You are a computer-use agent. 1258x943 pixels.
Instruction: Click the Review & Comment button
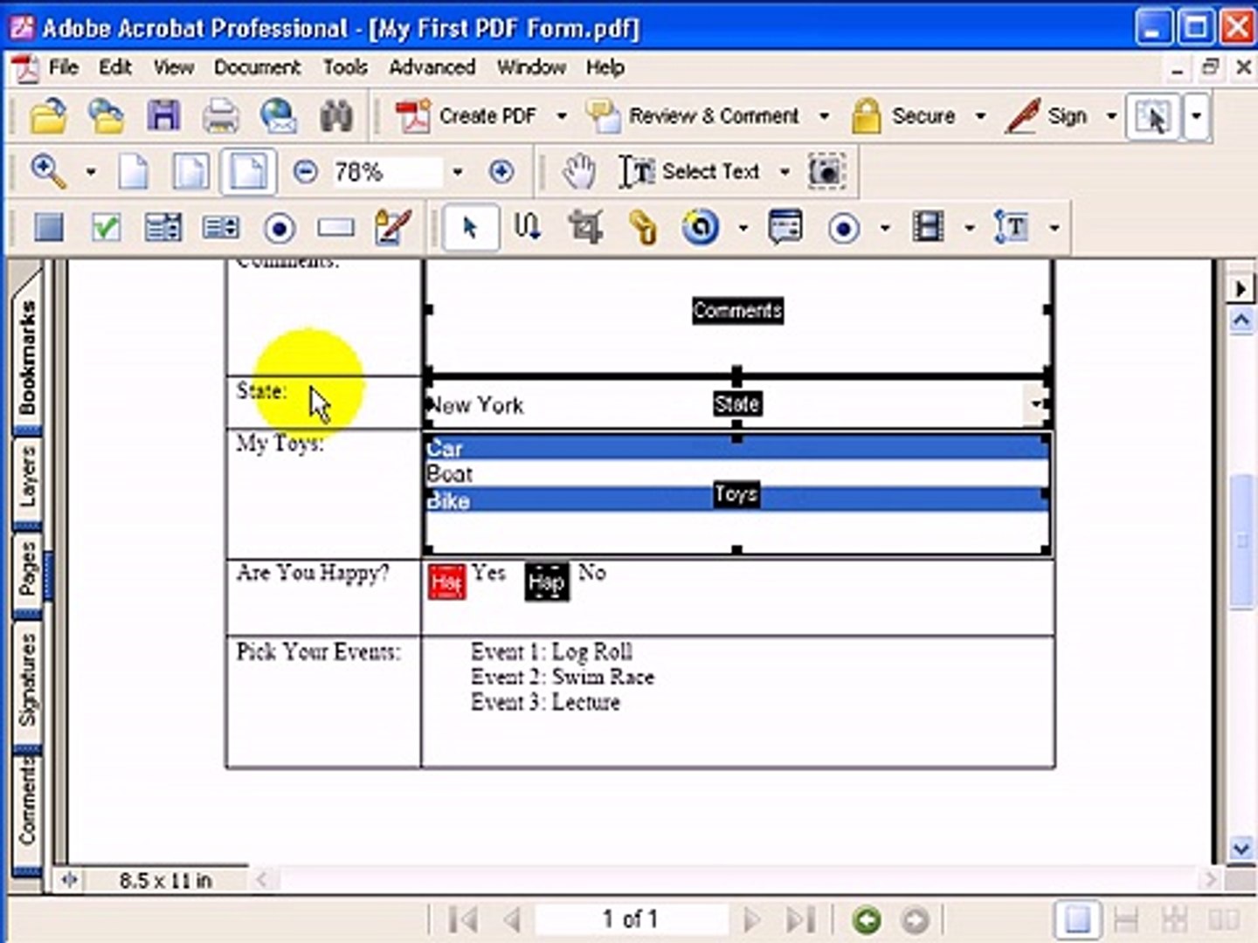click(x=694, y=116)
